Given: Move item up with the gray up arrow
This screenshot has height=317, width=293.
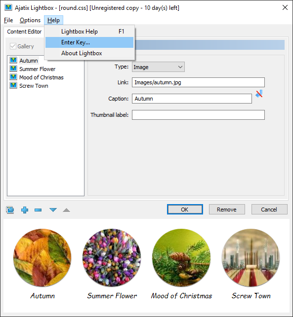Looking at the screenshot, I should [67, 210].
